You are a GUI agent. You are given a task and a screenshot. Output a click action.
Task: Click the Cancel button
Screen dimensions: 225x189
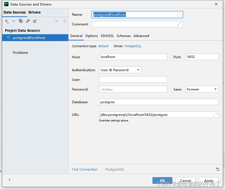click(186, 180)
